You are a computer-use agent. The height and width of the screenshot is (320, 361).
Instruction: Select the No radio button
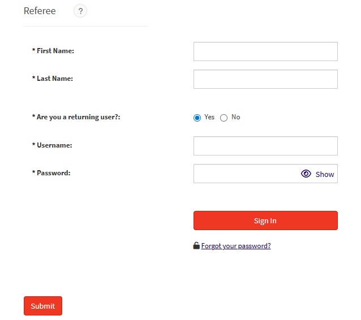(x=224, y=118)
